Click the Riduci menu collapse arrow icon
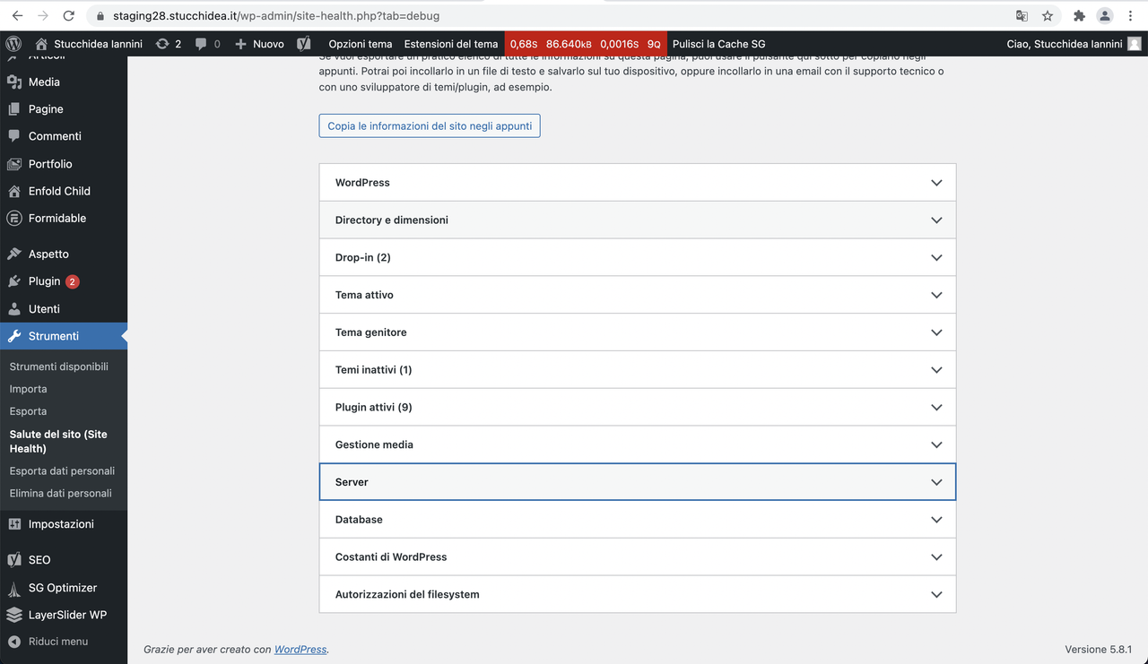Image resolution: width=1148 pixels, height=664 pixels. pos(14,642)
